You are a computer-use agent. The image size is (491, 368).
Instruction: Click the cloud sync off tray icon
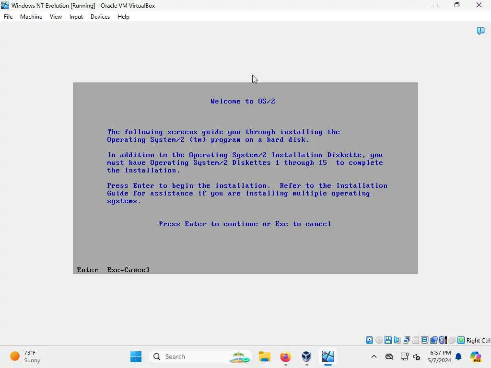tap(389, 356)
